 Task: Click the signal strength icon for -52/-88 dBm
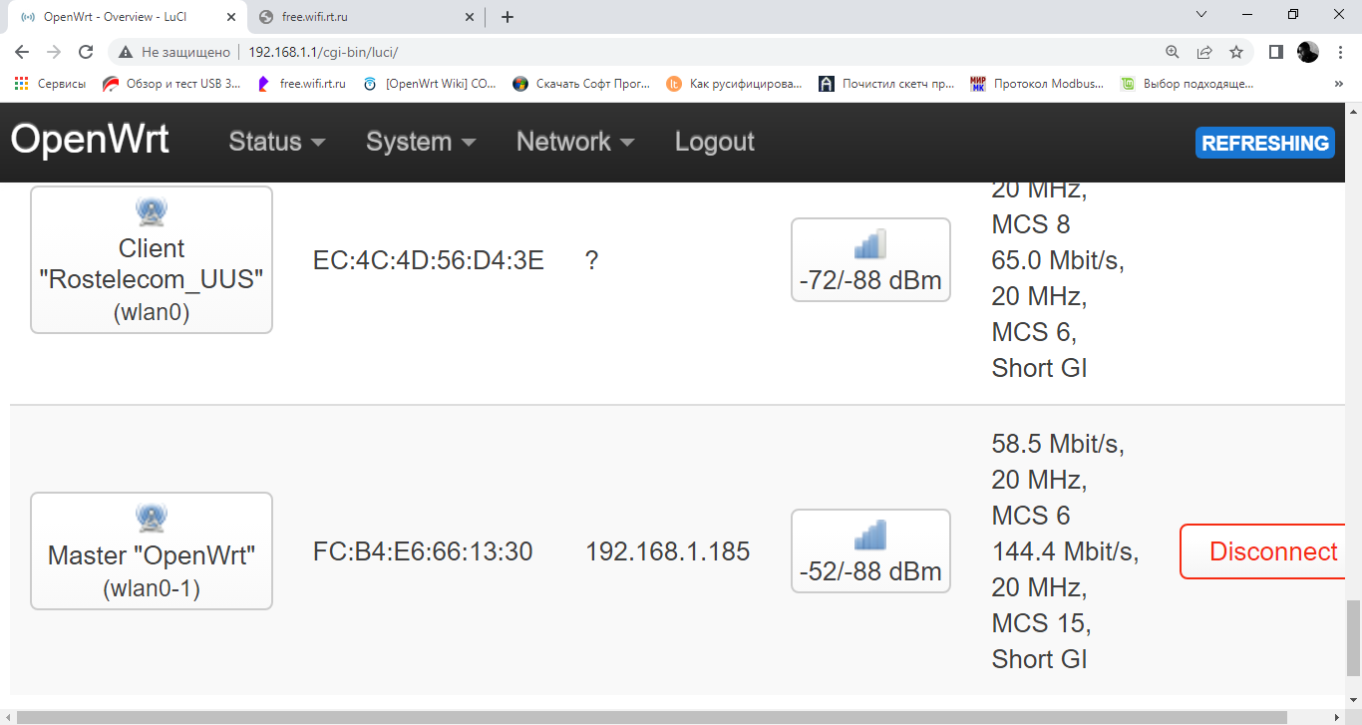(870, 536)
